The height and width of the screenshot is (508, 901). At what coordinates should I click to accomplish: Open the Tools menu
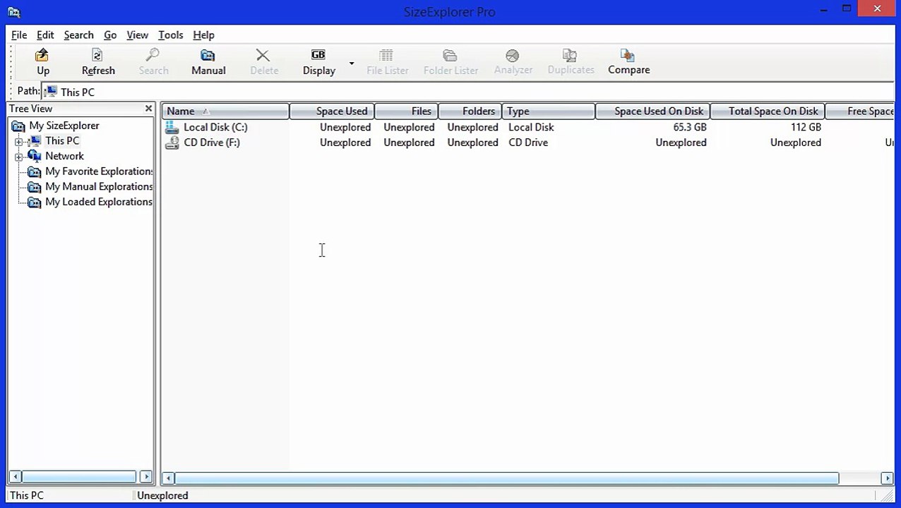[170, 35]
